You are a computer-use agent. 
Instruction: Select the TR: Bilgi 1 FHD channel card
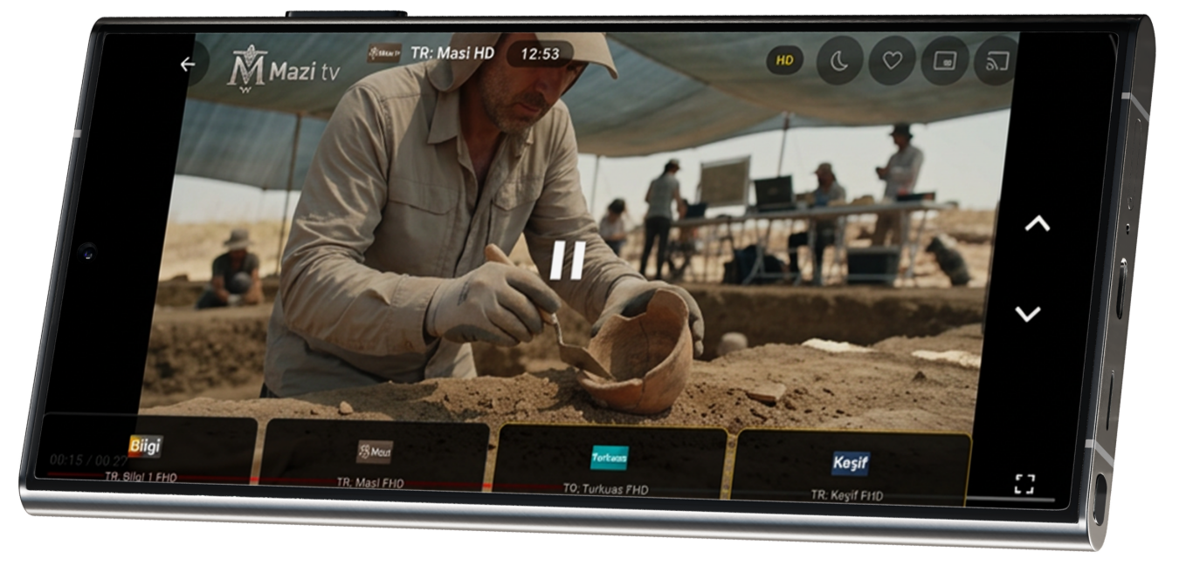[x=147, y=449]
